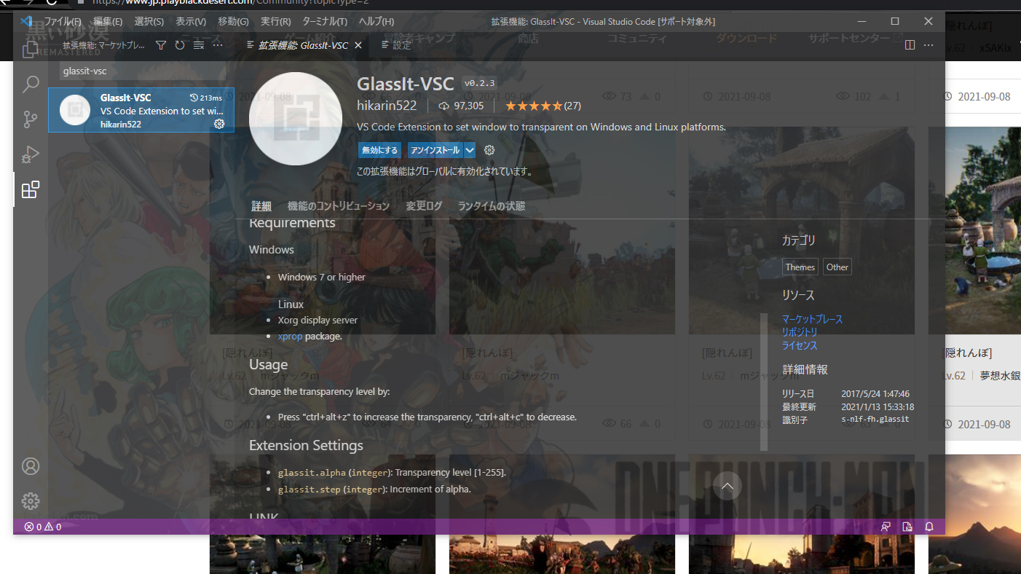
Task: Click the アンインストール button
Action: [435, 150]
